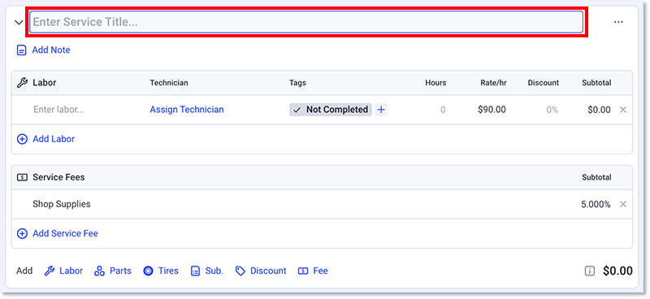The width and height of the screenshot is (650, 299).
Task: Click the Add Note link
Action: pos(51,50)
